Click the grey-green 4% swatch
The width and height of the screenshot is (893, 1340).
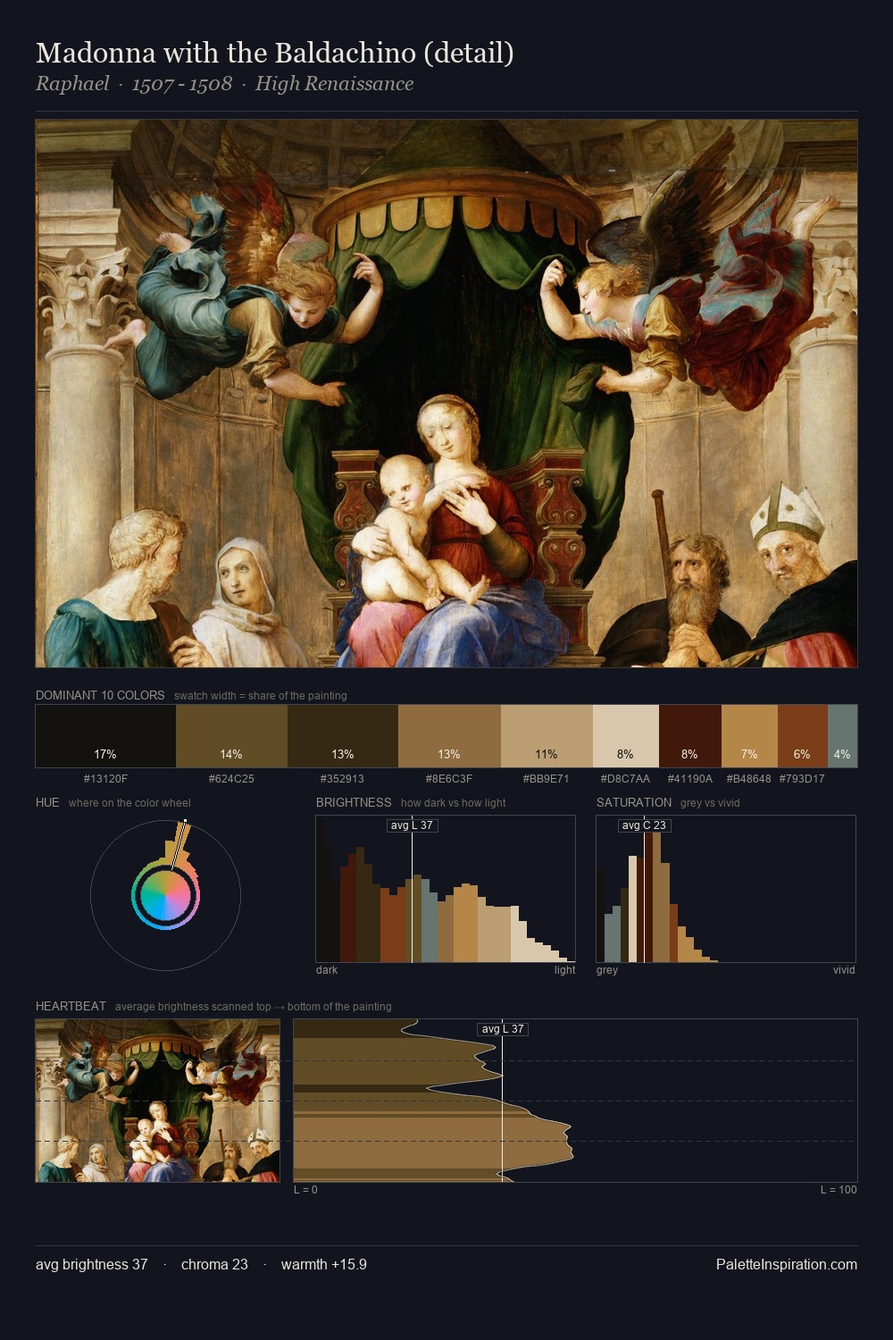click(842, 736)
